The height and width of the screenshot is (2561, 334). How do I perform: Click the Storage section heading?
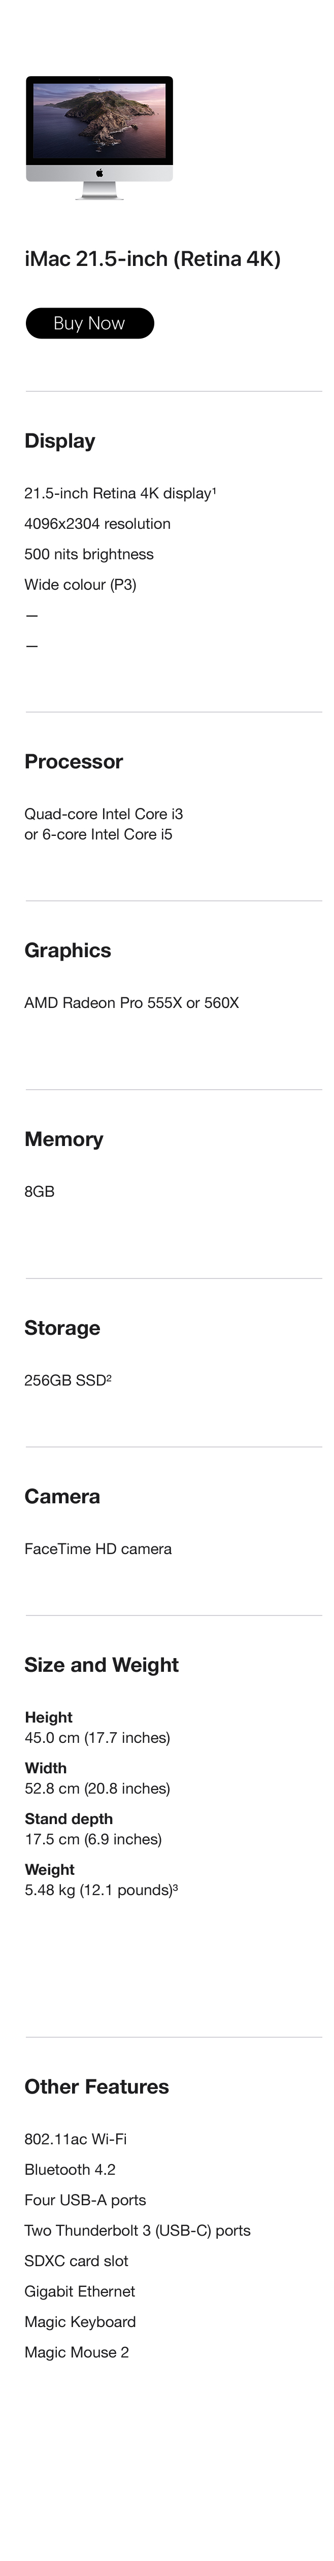[x=61, y=1328]
